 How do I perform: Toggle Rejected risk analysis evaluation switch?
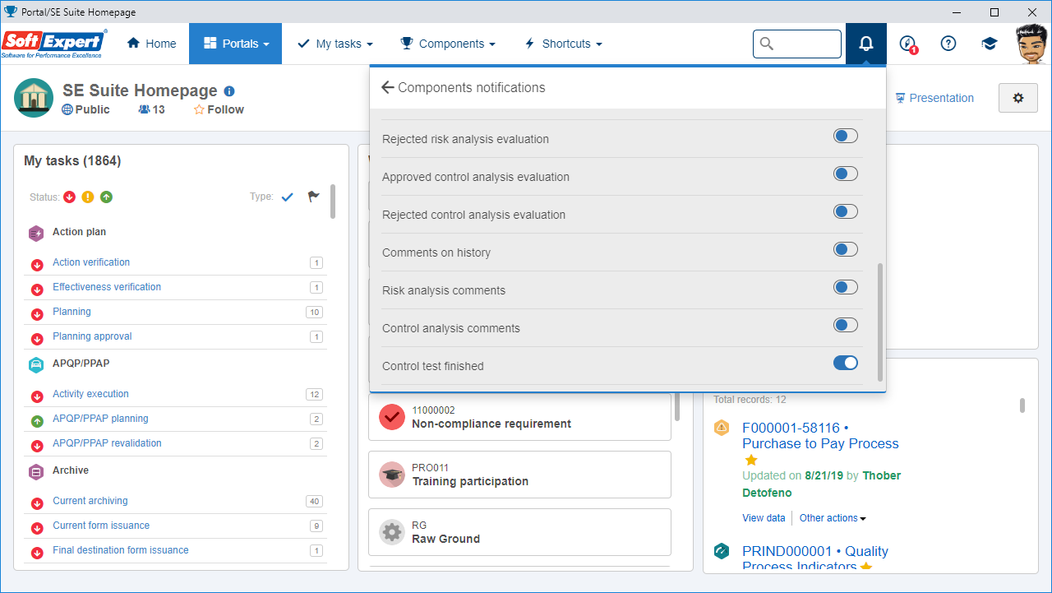(846, 136)
